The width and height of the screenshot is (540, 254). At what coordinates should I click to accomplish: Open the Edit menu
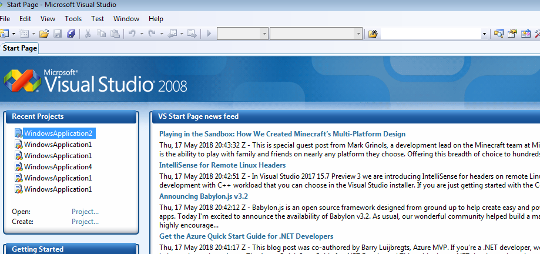click(x=25, y=19)
